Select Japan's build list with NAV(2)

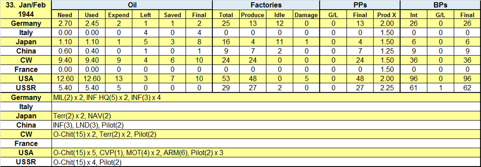(x=82, y=116)
